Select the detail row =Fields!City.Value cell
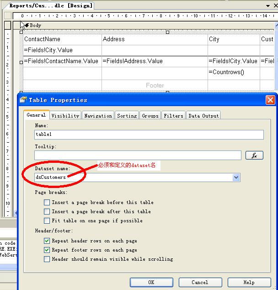Image resolution: width=278 pixels, height=290 pixels. (x=234, y=61)
